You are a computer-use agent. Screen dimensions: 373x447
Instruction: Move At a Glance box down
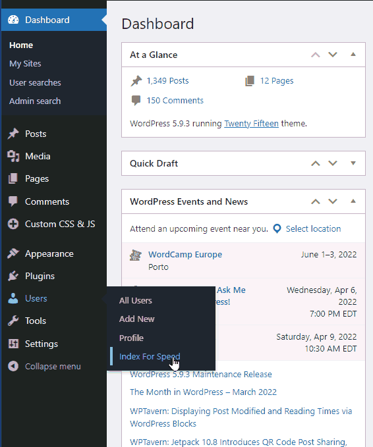(x=333, y=55)
